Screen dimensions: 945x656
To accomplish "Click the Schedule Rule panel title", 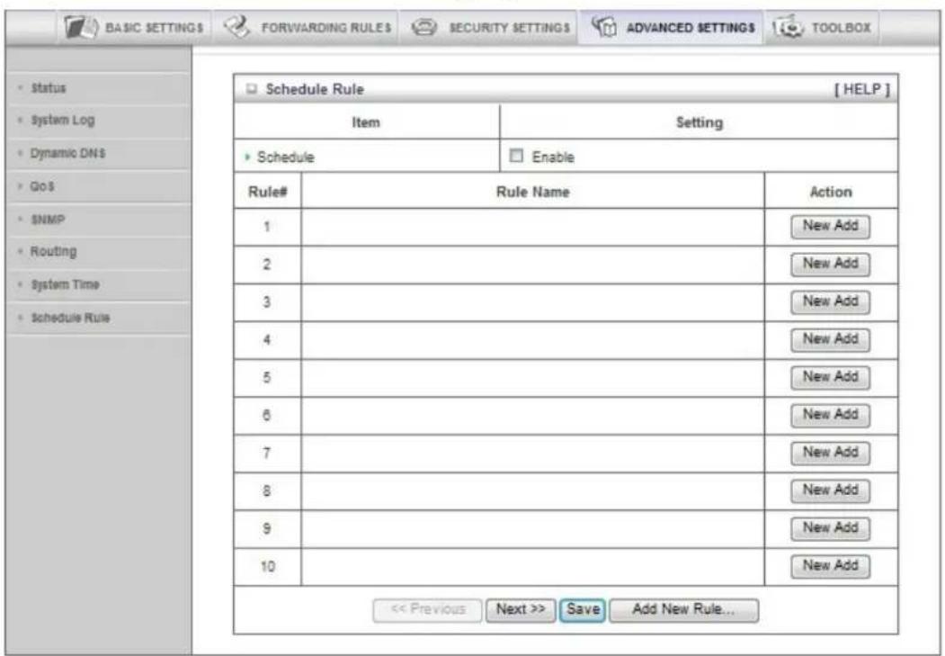I will pos(315,89).
